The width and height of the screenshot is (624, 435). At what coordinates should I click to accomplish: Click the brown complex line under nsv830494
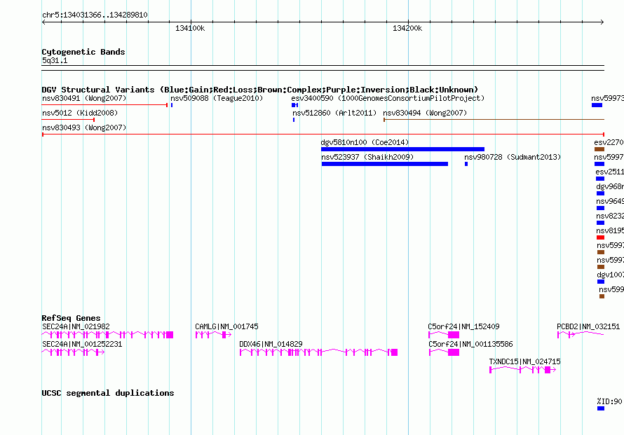coord(494,120)
